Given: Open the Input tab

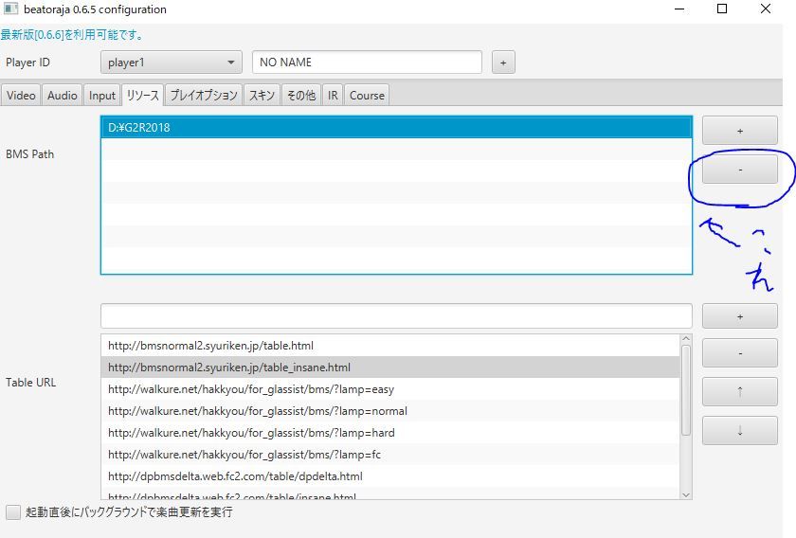Looking at the screenshot, I should pyautogui.click(x=102, y=96).
